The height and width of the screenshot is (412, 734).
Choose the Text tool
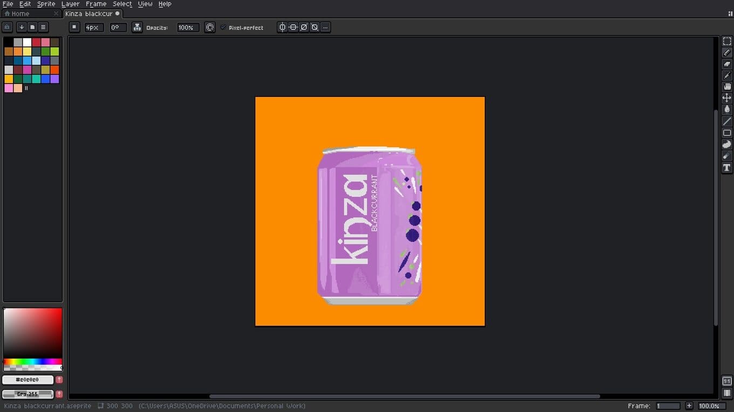click(727, 167)
